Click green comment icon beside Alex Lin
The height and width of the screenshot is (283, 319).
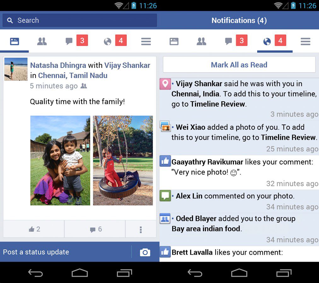pyautogui.click(x=165, y=196)
